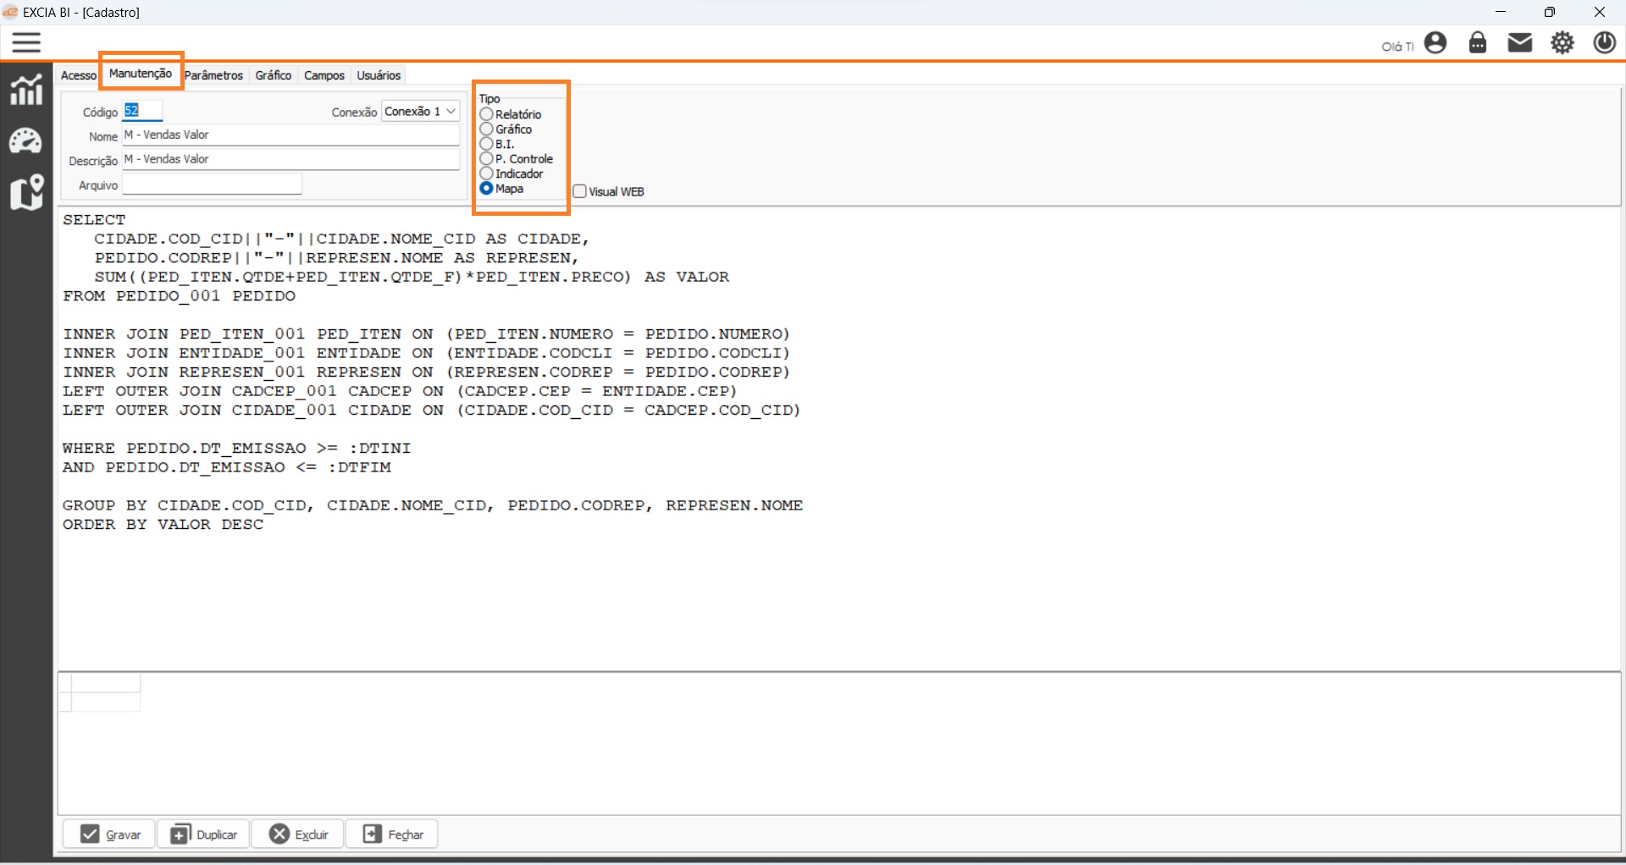Click the user profile icon

tap(1435, 42)
